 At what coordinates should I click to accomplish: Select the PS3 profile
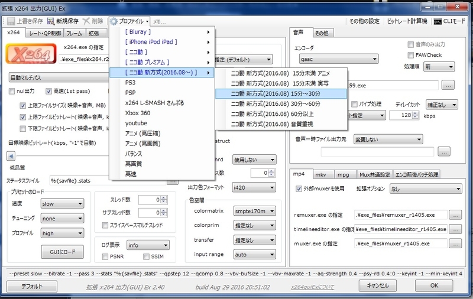(x=161, y=83)
